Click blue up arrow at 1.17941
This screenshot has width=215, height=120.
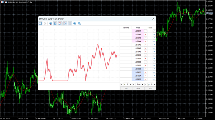pyautogui.click(x=154, y=52)
